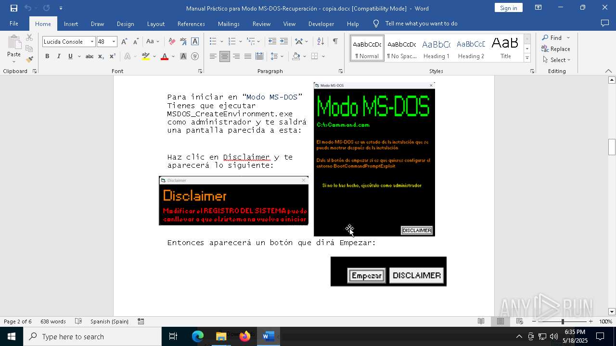Viewport: 616px width, 346px height.
Task: Open the Numbering dropdown arrow
Action: tap(241, 42)
